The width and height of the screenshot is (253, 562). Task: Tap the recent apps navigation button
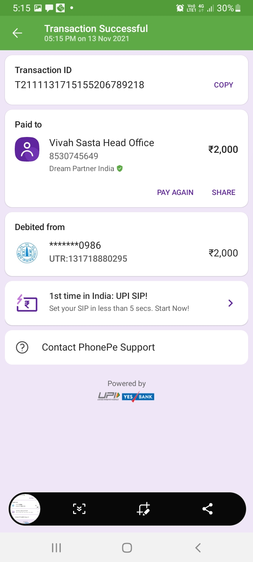click(56, 548)
